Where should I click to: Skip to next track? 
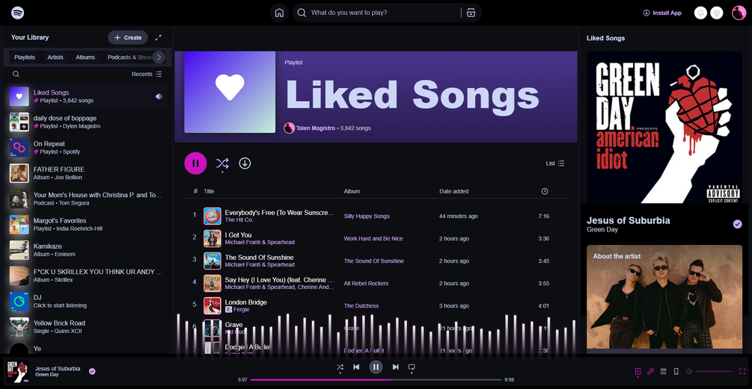[x=395, y=367]
